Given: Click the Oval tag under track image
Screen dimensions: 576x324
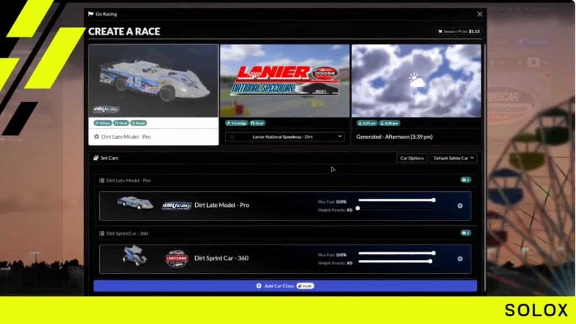Looking at the screenshot, I should coord(258,123).
